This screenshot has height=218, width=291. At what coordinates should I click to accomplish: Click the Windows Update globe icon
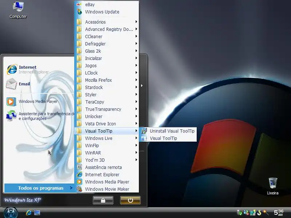click(79, 12)
